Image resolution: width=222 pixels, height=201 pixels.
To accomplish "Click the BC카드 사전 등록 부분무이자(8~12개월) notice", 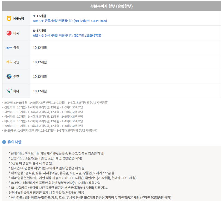I will 55,183.
